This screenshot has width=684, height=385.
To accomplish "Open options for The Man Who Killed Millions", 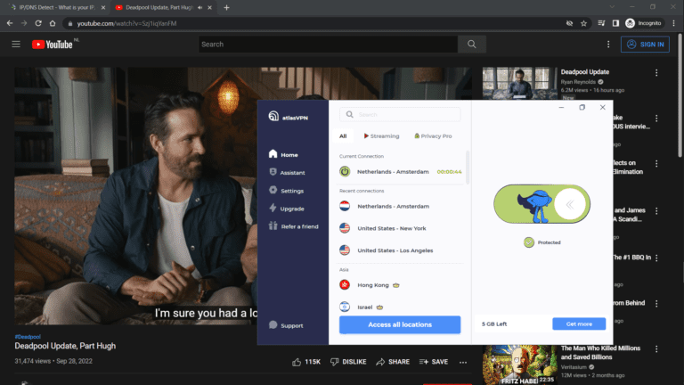I will point(656,348).
